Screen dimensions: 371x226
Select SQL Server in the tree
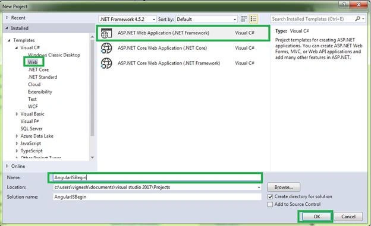32,129
